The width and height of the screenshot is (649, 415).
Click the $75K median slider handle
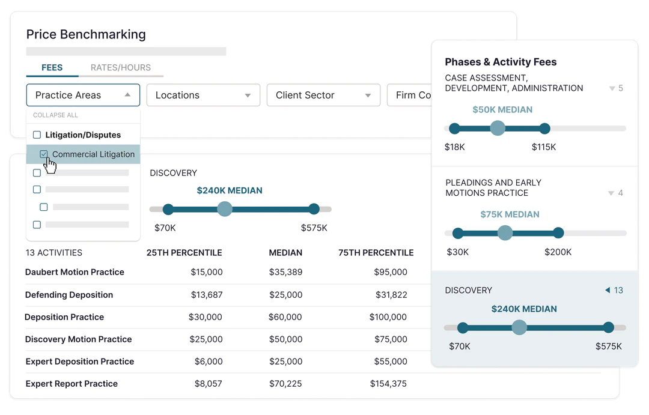coord(505,233)
